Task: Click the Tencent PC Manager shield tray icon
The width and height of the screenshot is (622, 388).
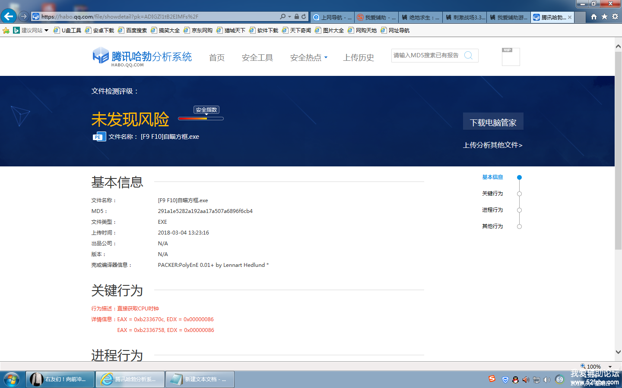Action: pos(505,380)
